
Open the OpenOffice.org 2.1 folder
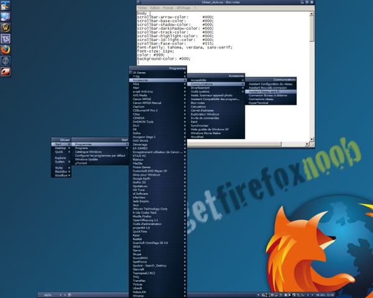(158, 220)
